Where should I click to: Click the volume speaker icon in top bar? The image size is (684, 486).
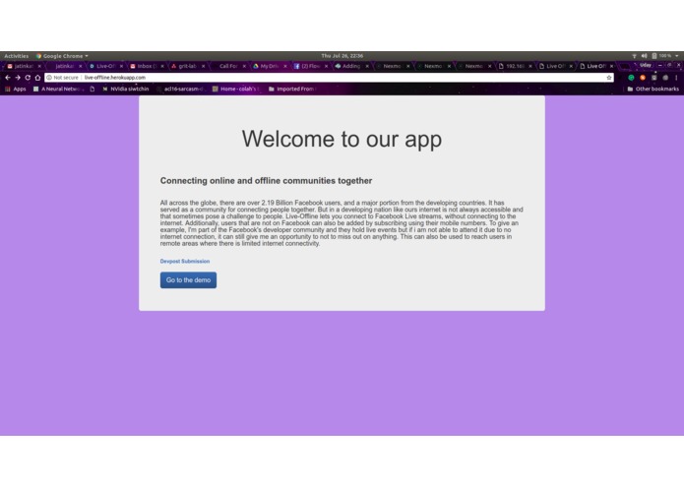click(644, 56)
